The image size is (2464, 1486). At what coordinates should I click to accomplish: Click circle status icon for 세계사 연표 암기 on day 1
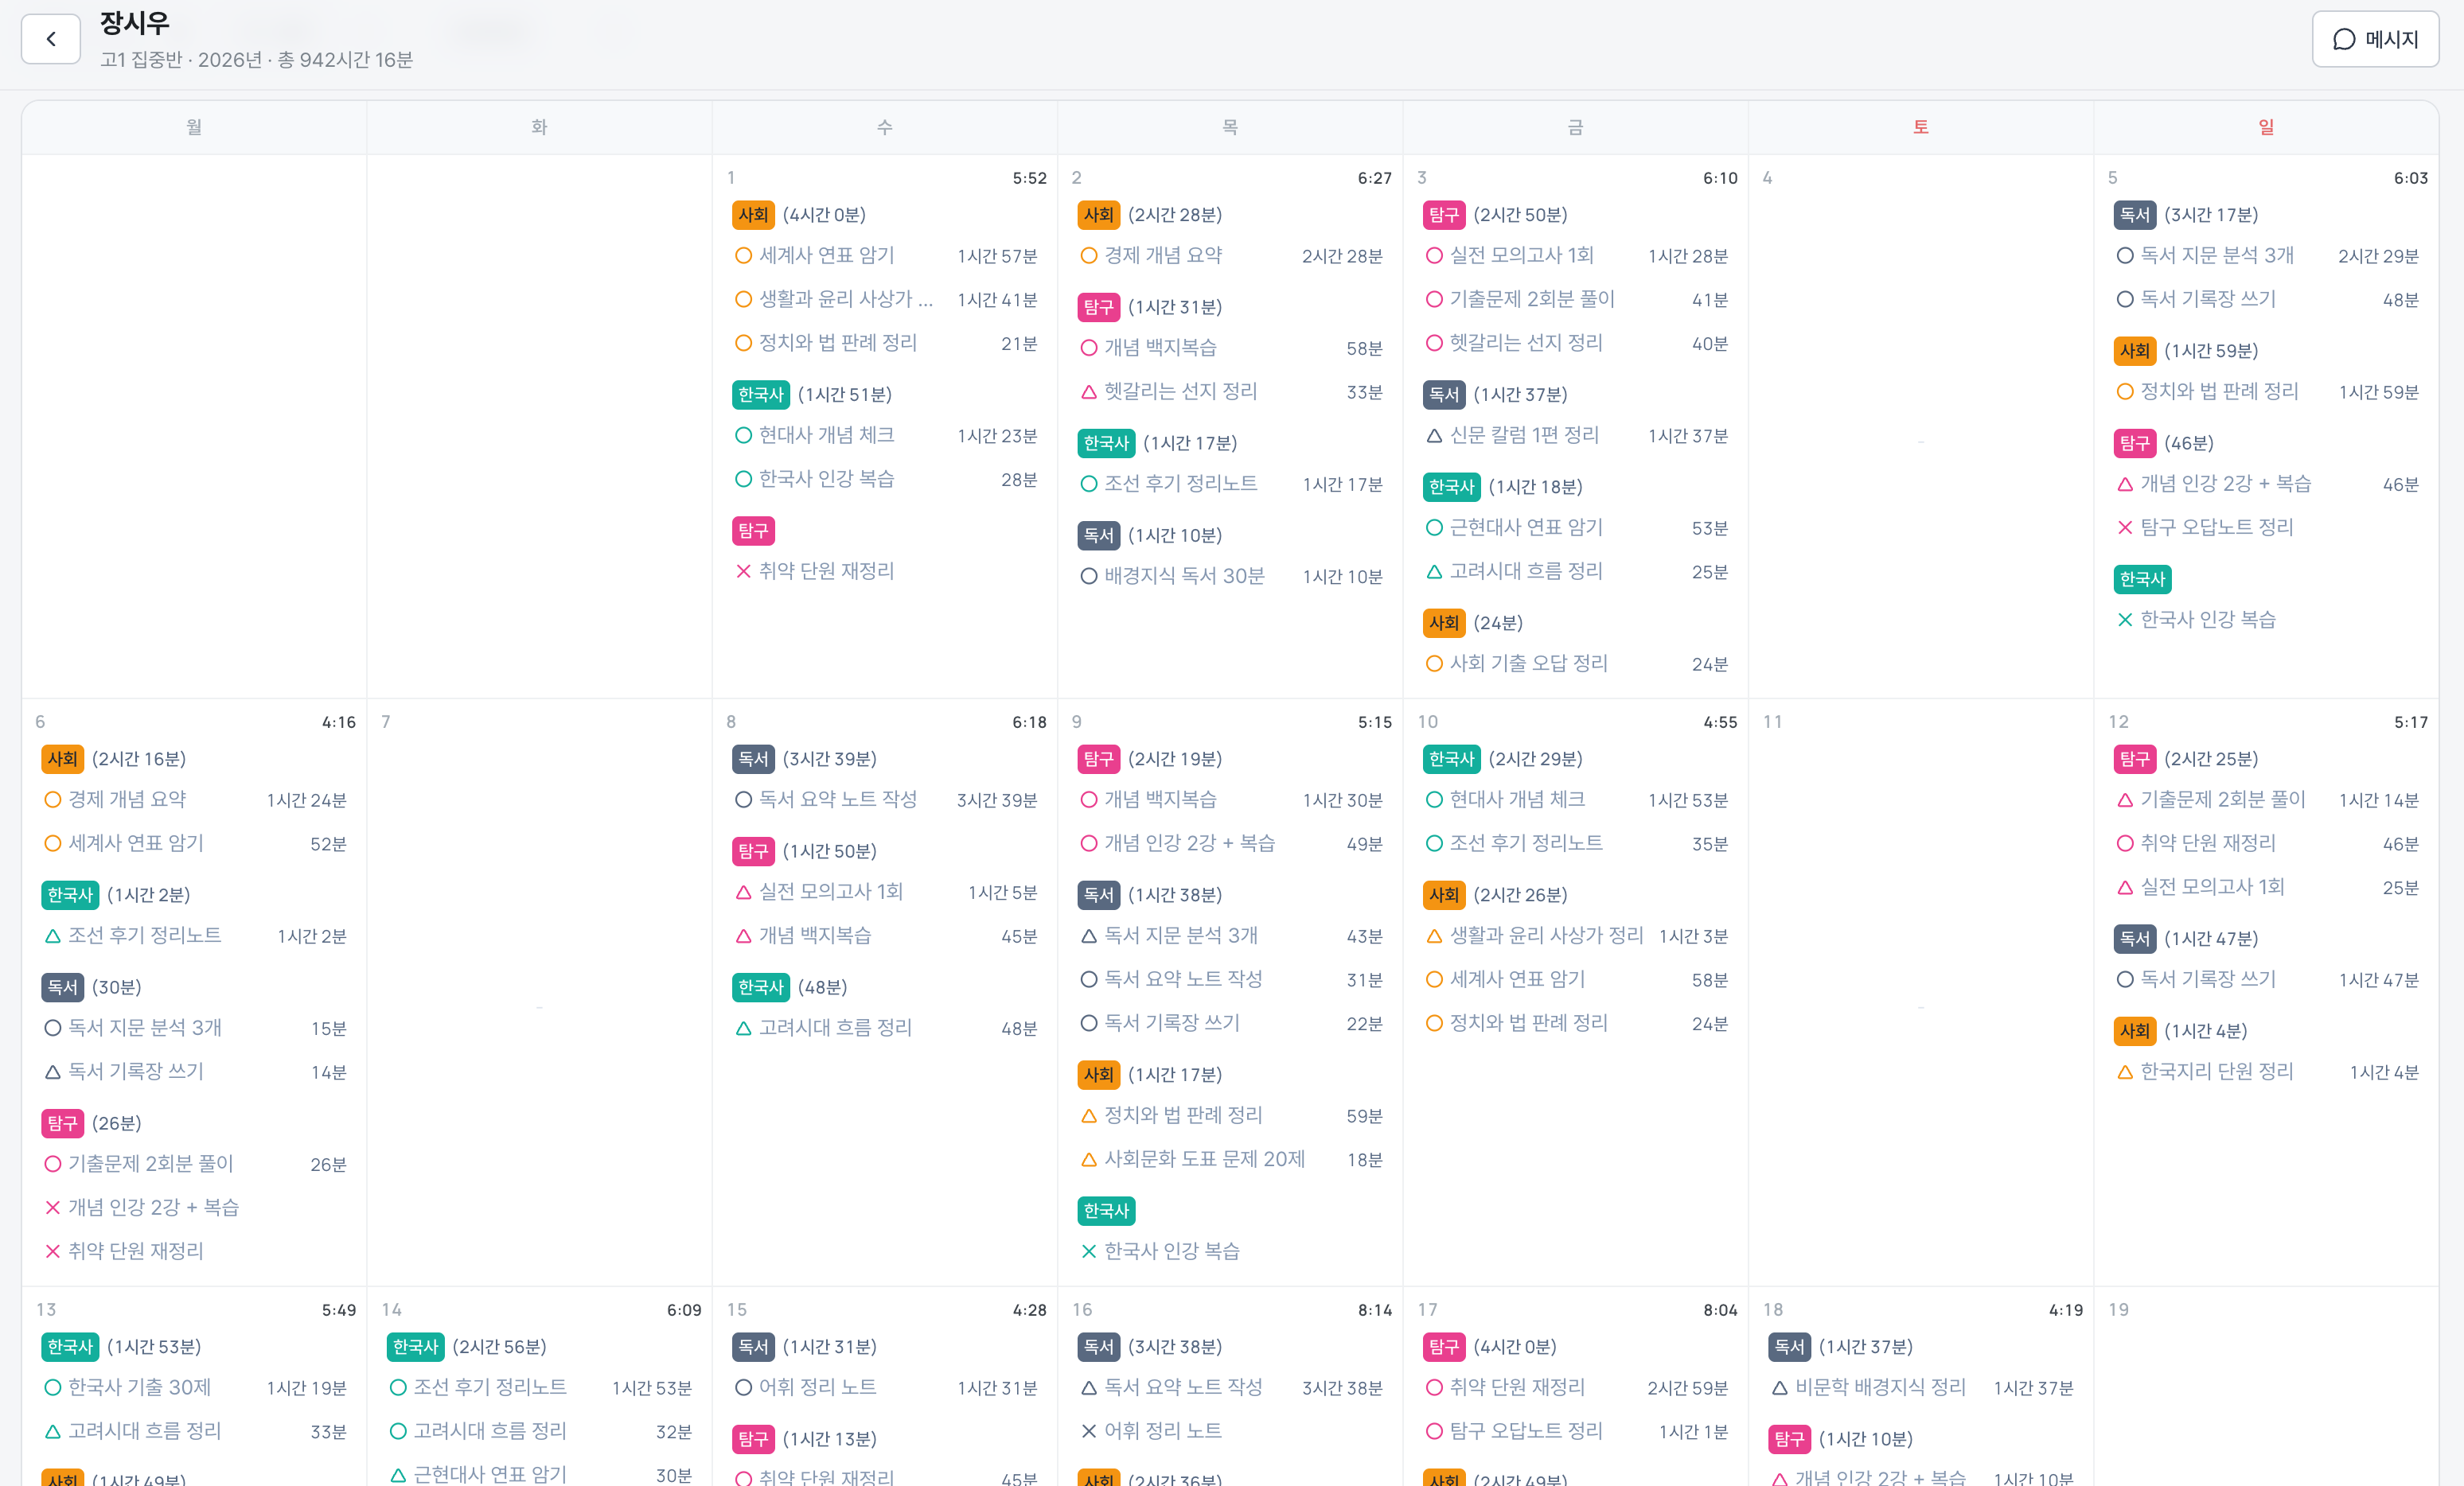(x=743, y=256)
